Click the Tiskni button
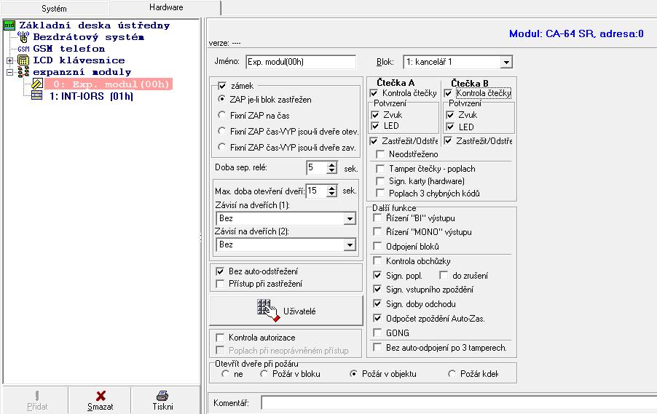This screenshot has width=657, height=414. (162, 400)
